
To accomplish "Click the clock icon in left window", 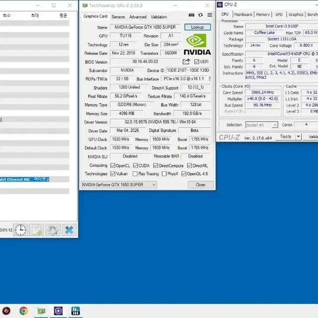I will click(20, 230).
